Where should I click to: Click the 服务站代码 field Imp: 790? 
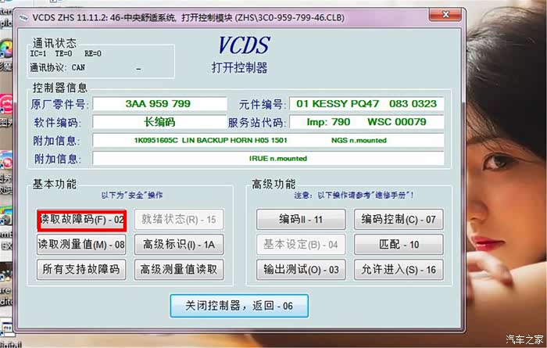[x=366, y=122]
